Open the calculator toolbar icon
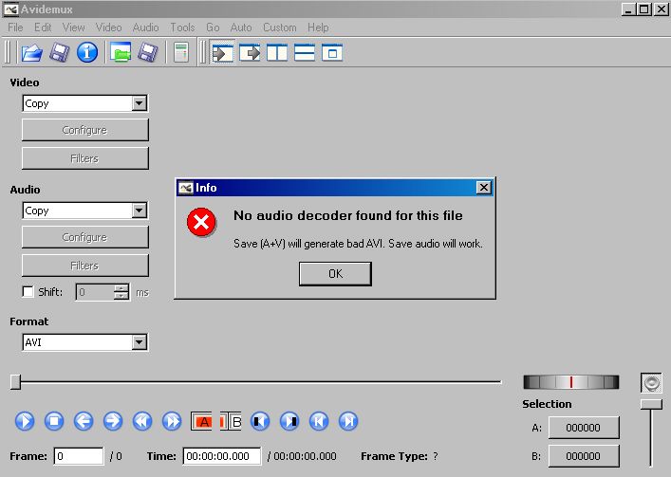Image resolution: width=671 pixels, height=477 pixels. tap(180, 52)
